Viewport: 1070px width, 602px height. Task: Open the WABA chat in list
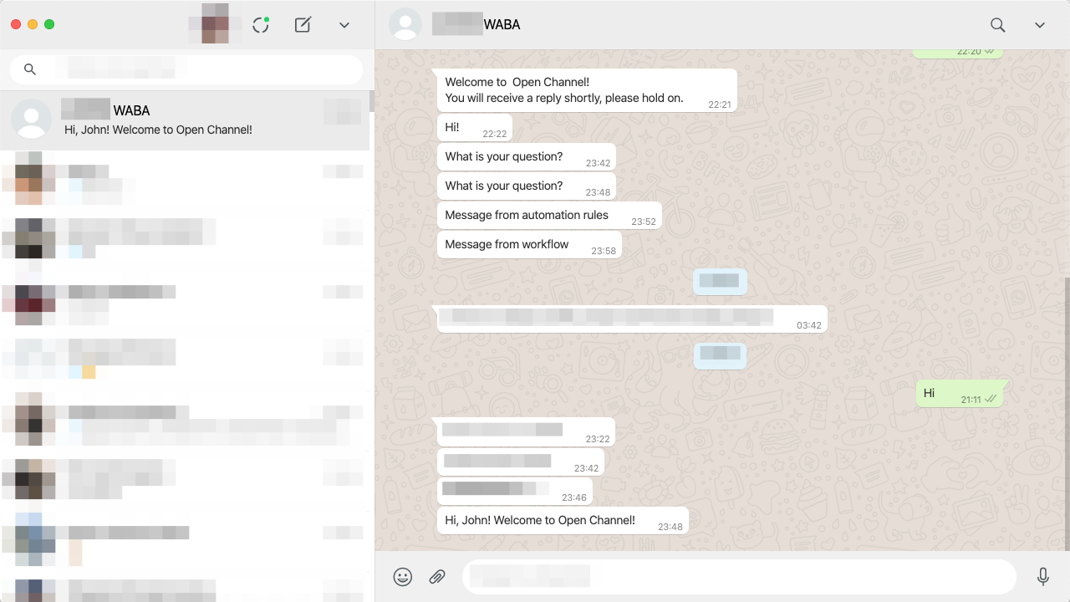click(x=185, y=120)
